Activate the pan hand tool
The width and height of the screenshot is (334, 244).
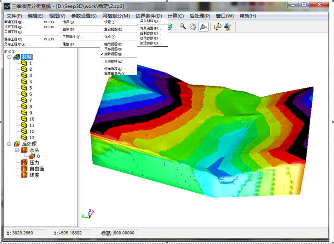192,27
